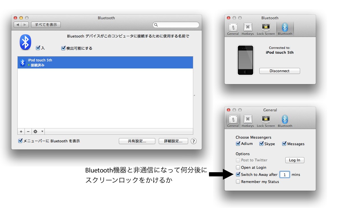The width and height of the screenshot is (342, 208).
Task: Close the main Bluetooth preferences window
Action: pos(15,18)
